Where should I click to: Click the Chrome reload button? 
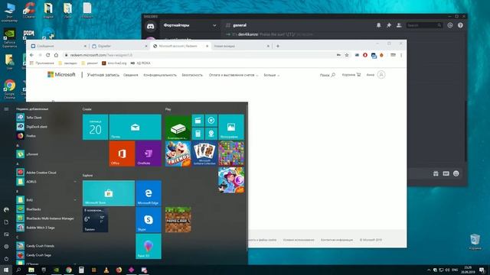[x=47, y=55]
